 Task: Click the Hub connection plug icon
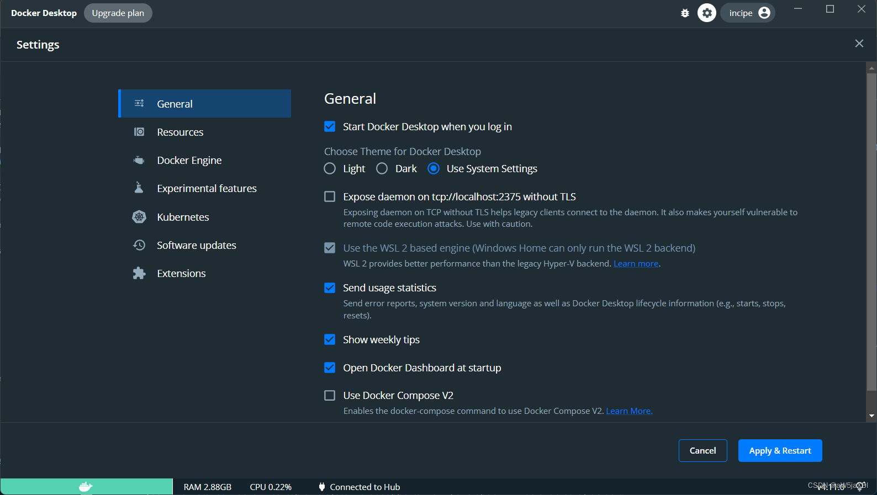click(x=322, y=487)
